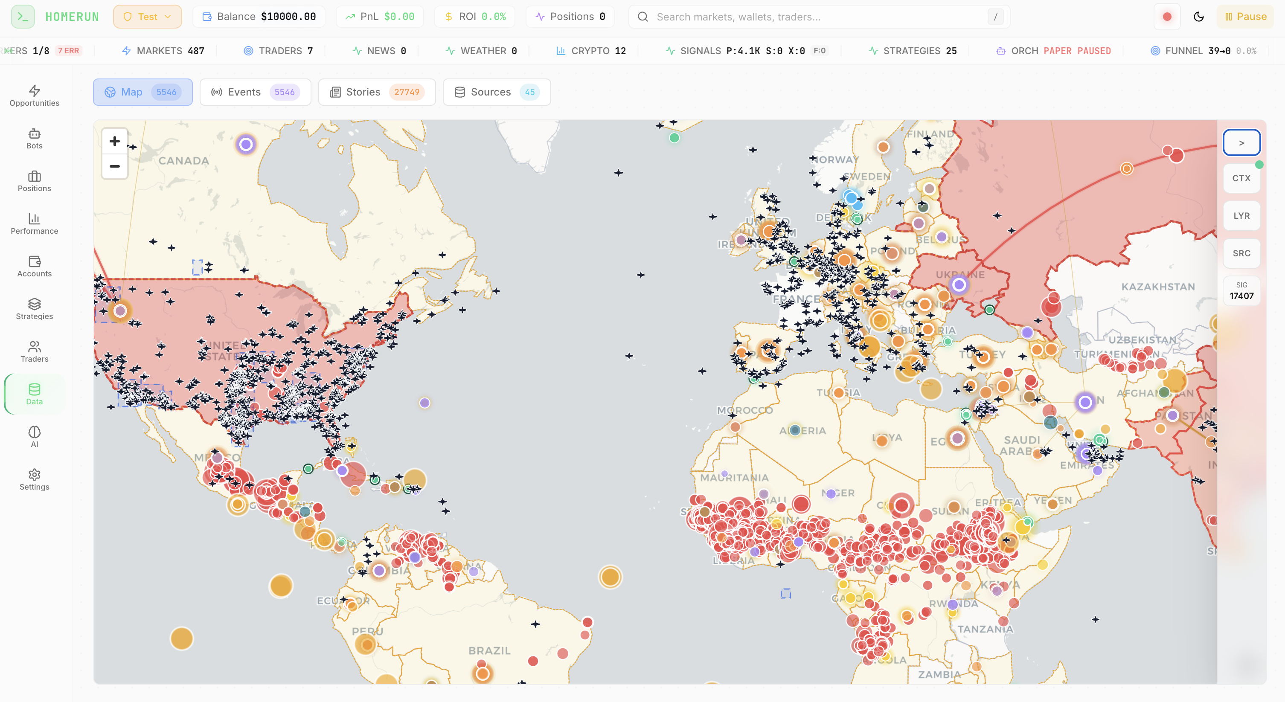This screenshot has height=702, width=1285.
Task: Click the ROI 0.0% indicator
Action: click(474, 17)
